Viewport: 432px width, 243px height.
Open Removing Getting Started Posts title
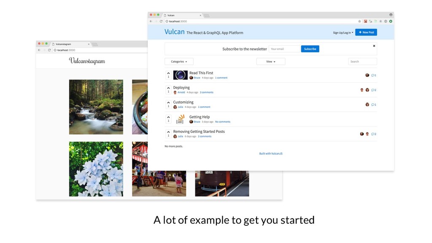coord(199,132)
